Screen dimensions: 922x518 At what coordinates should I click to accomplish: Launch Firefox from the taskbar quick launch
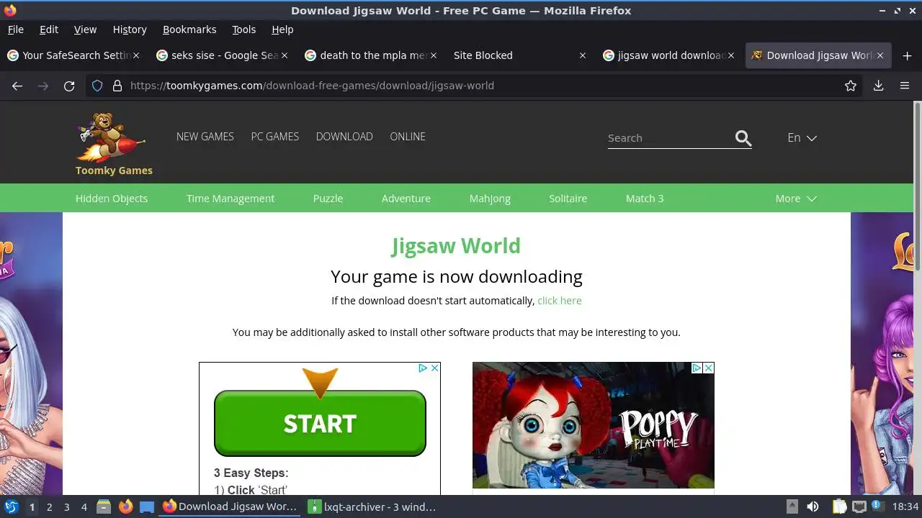125,506
